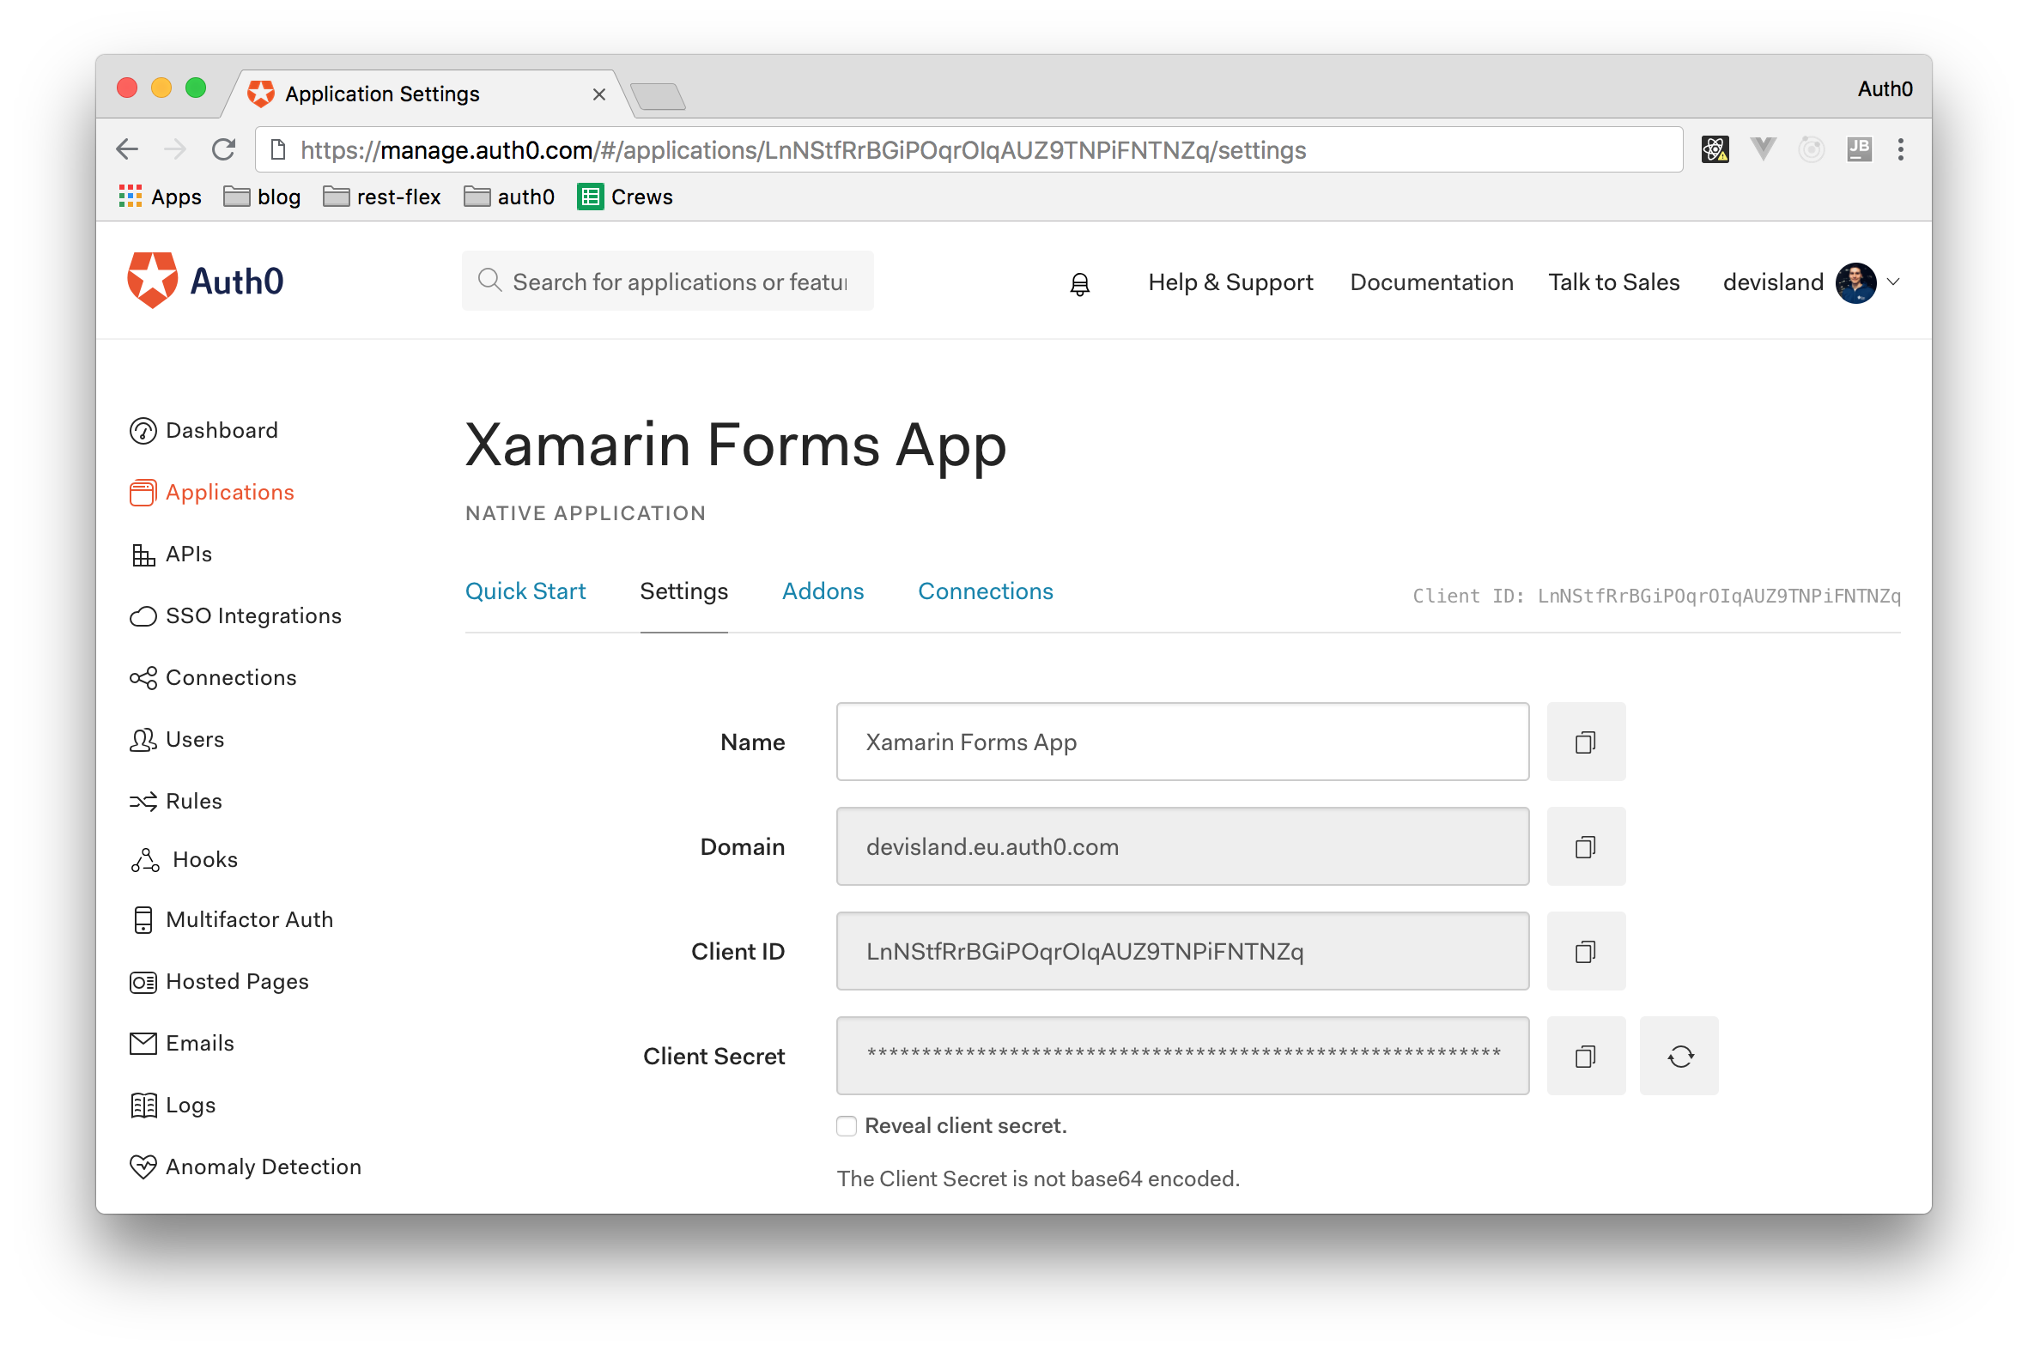Click Help & Support link
The width and height of the screenshot is (2028, 1351).
1230,282
